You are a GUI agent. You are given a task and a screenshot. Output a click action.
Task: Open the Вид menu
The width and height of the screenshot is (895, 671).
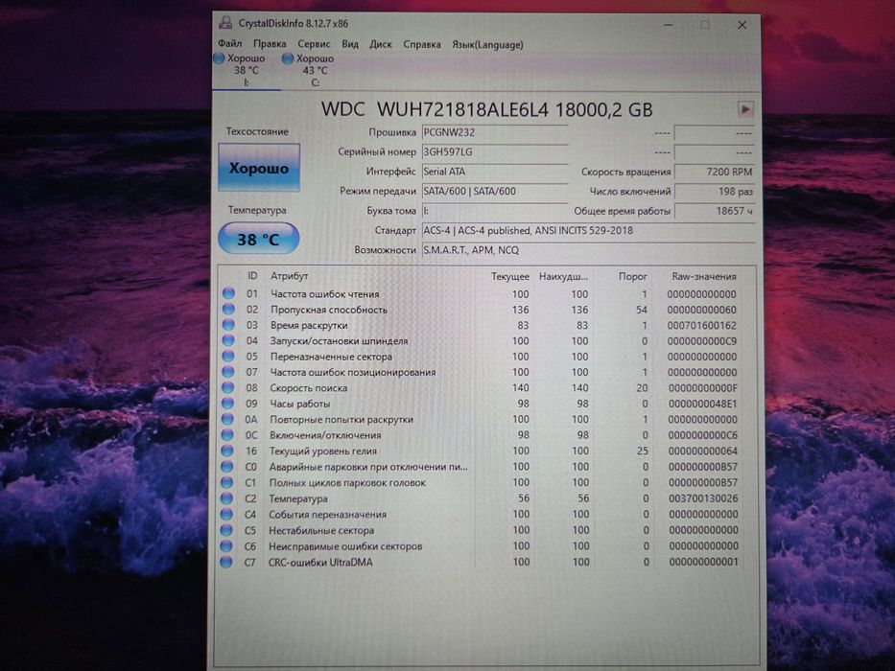350,44
